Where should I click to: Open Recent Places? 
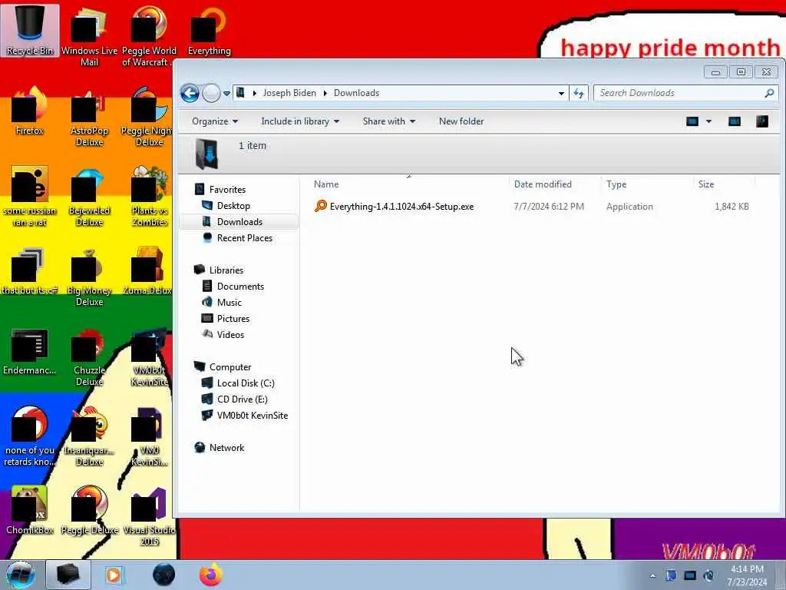(244, 238)
